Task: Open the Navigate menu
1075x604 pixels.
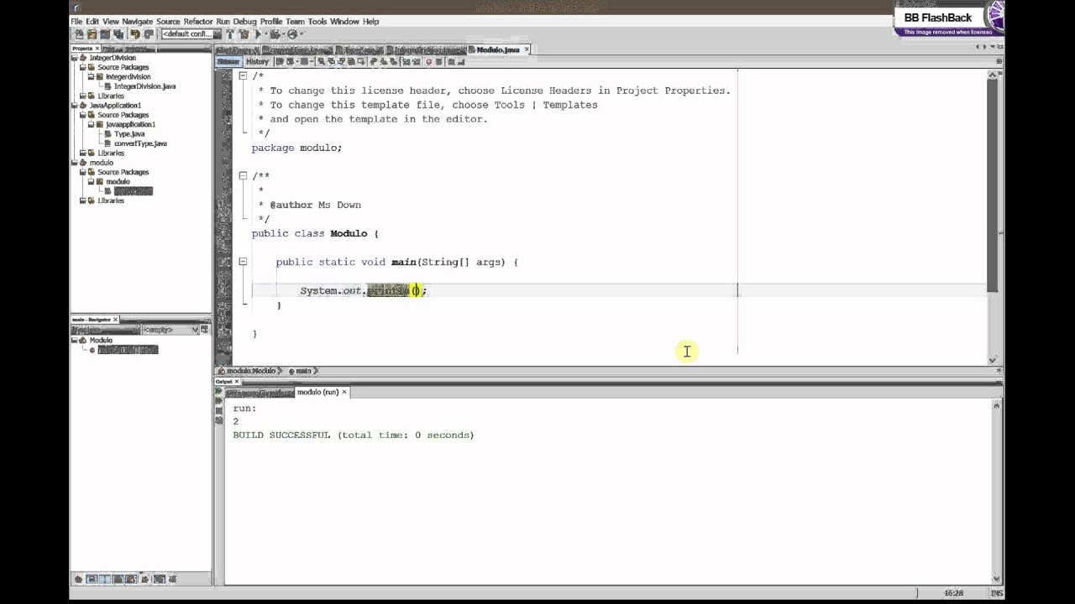Action: click(x=138, y=21)
